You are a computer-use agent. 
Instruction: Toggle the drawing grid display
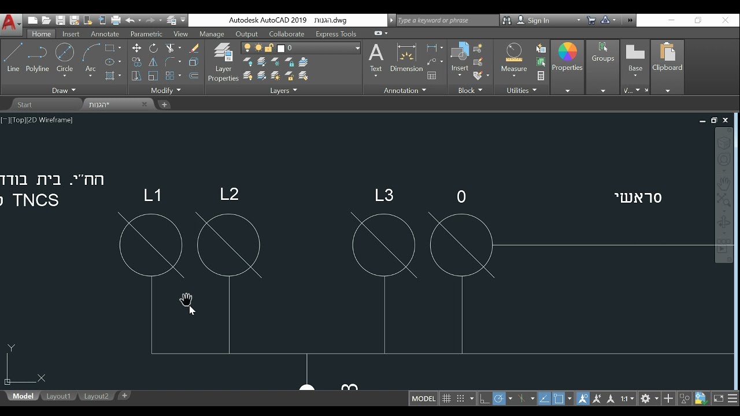click(446, 399)
